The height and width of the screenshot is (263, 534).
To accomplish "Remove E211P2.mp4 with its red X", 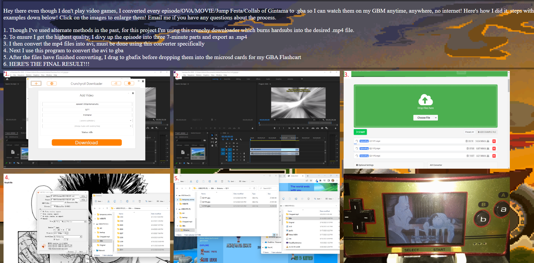I will point(494,148).
